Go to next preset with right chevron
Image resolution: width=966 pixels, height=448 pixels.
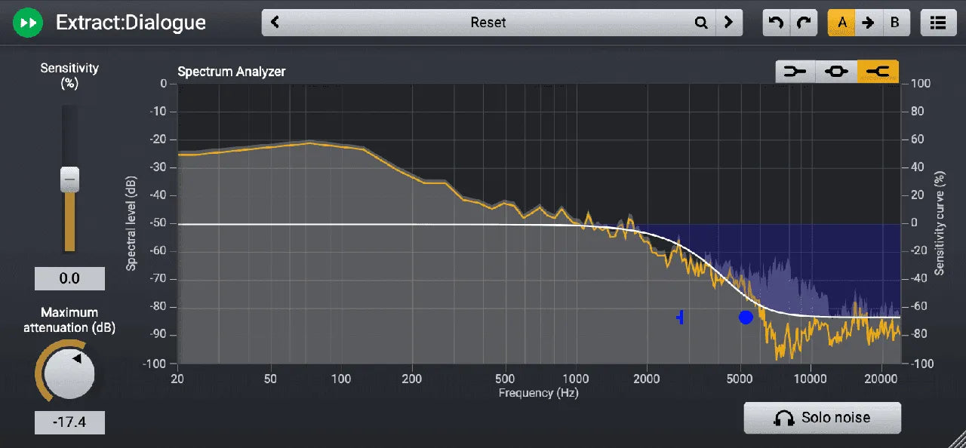729,23
